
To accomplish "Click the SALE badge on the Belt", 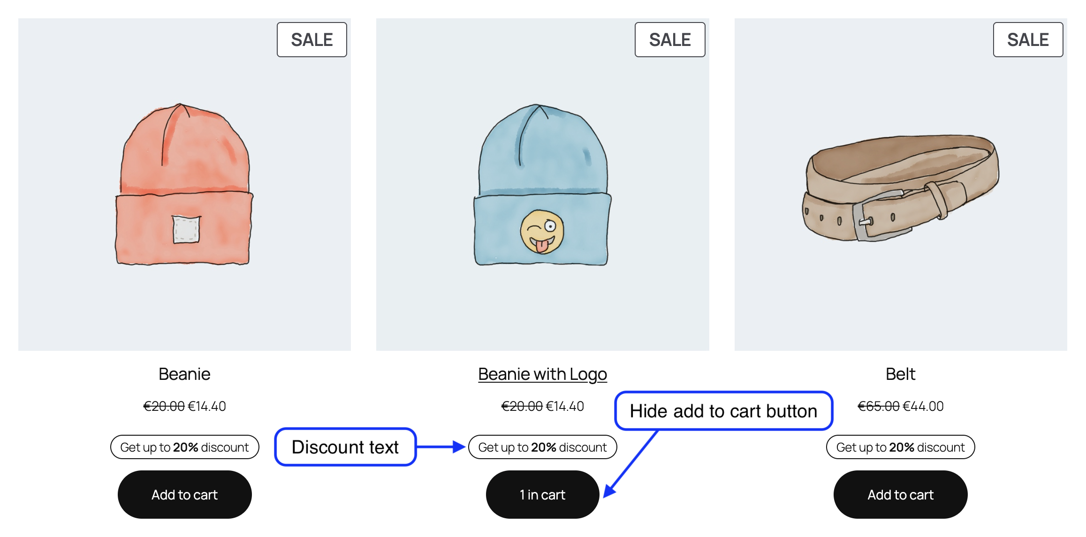I will point(1027,40).
